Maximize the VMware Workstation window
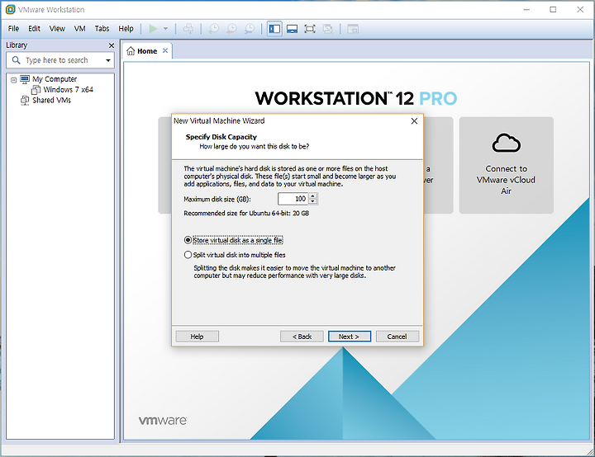The width and height of the screenshot is (595, 457). tap(553, 9)
